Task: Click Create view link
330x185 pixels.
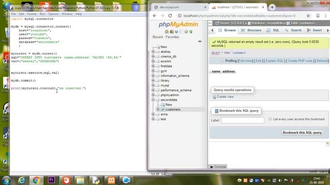Action: pyautogui.click(x=225, y=97)
